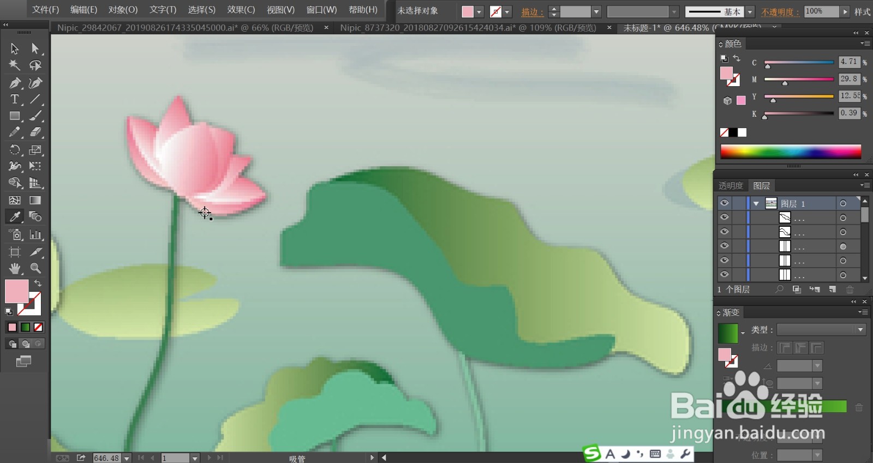The width and height of the screenshot is (873, 463).
Task: Open opacity slider arrow next to 100%
Action: 845,11
